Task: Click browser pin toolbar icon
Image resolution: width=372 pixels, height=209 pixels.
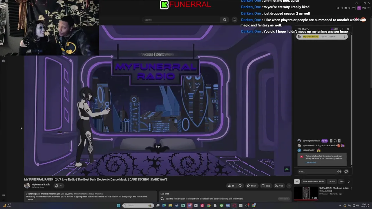Action: [x=338, y=8]
